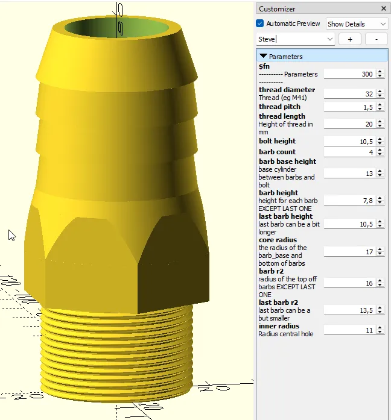Click the thread diameter field showing 32
The height and width of the screenshot is (420, 391).
(x=349, y=94)
